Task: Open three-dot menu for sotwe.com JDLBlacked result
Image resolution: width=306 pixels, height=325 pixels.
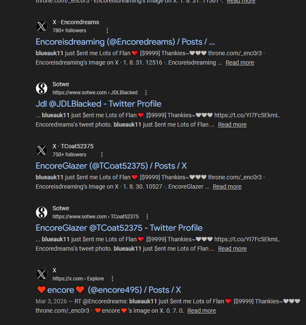Action: pos(146,93)
